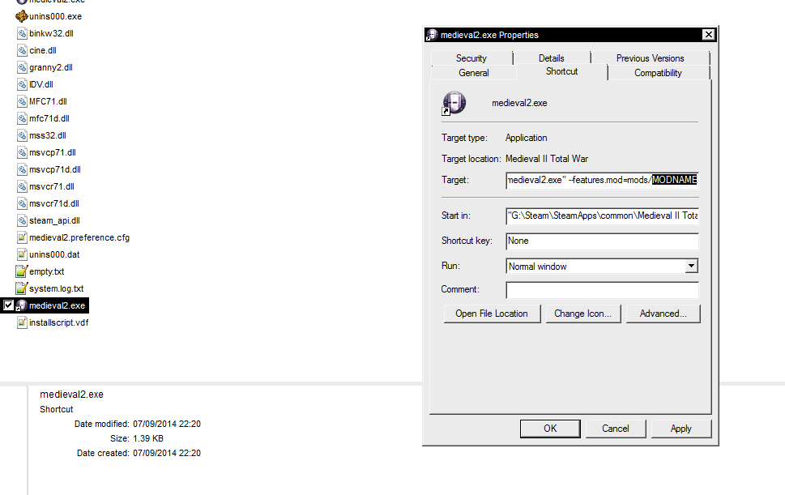The image size is (785, 495).
Task: Click the unins000.exe installer icon
Action: [22, 16]
